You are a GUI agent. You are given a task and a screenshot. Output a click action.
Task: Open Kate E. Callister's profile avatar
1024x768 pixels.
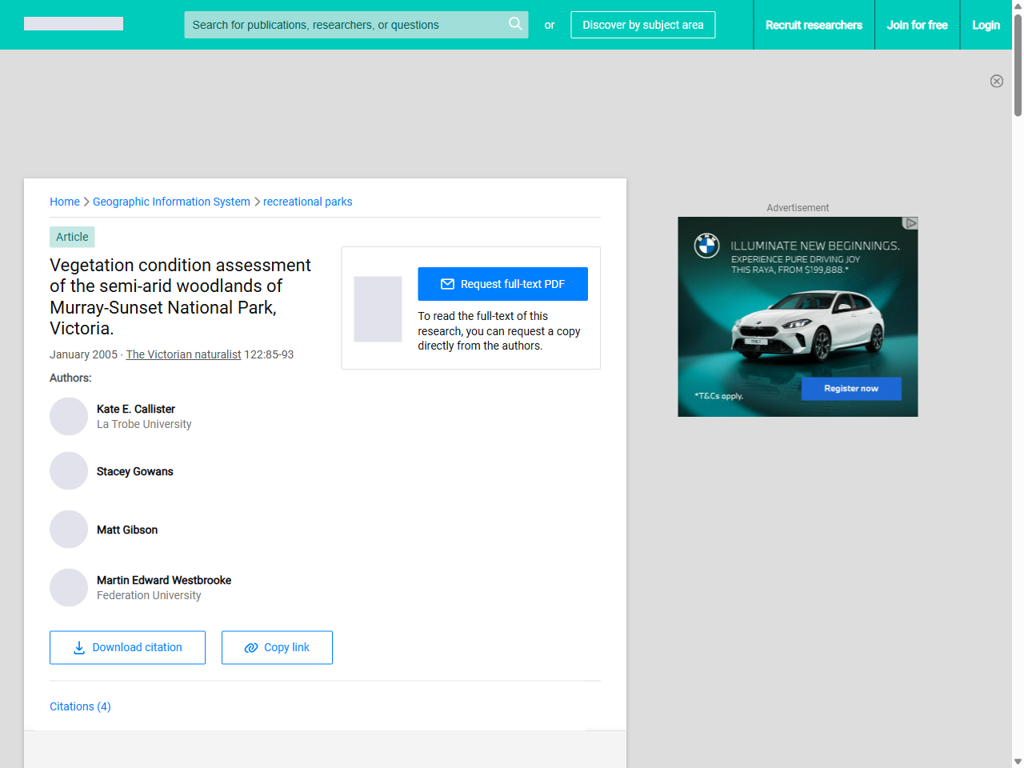pos(69,417)
